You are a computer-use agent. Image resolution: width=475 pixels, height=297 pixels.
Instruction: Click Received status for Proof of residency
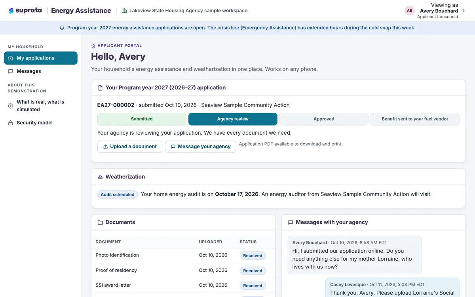click(x=253, y=271)
